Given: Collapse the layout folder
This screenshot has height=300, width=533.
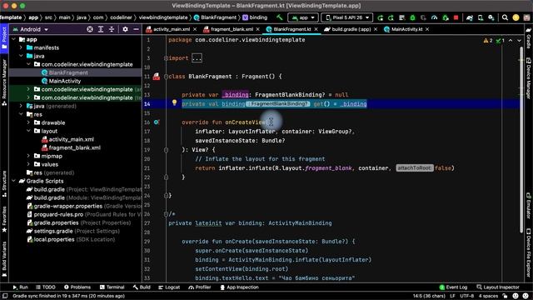Looking at the screenshot, I should (x=29, y=131).
